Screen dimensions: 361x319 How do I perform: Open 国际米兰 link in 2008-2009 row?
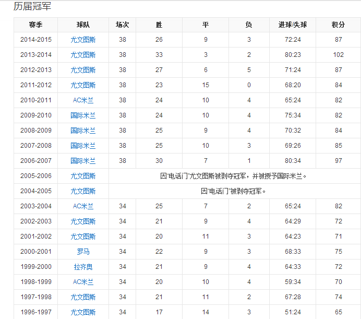(83, 131)
